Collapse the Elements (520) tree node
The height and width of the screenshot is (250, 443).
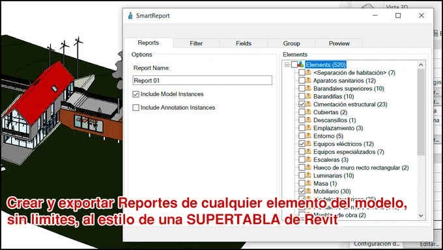point(287,65)
